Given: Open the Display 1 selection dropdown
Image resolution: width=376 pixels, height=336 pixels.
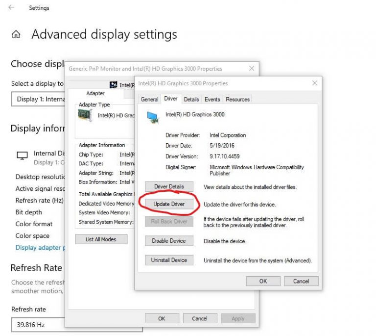Looking at the screenshot, I should [38, 99].
